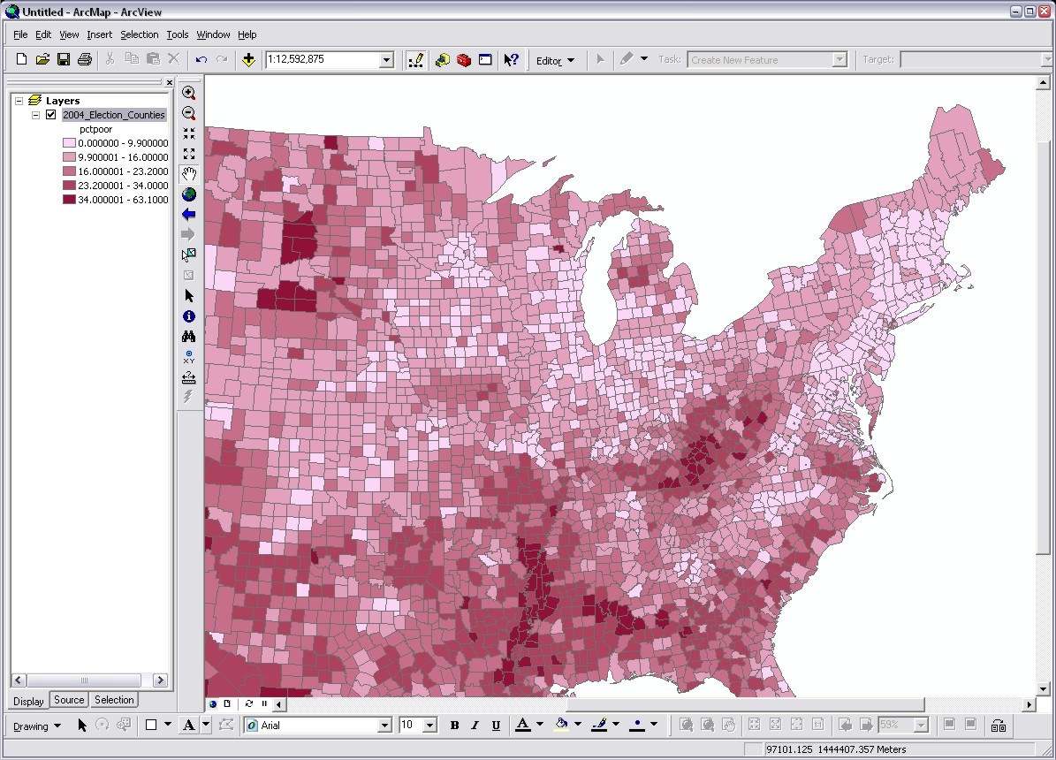Toggle underline formatting in draw toolbar
The height and width of the screenshot is (760, 1056).
[x=496, y=725]
